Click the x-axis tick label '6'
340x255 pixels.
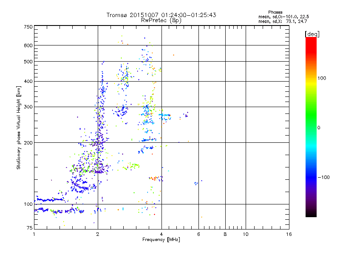pyautogui.click(x=198, y=234)
